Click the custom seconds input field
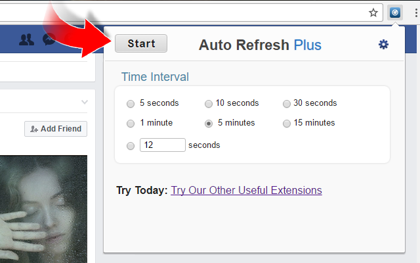This screenshot has height=263, width=420. coord(163,145)
